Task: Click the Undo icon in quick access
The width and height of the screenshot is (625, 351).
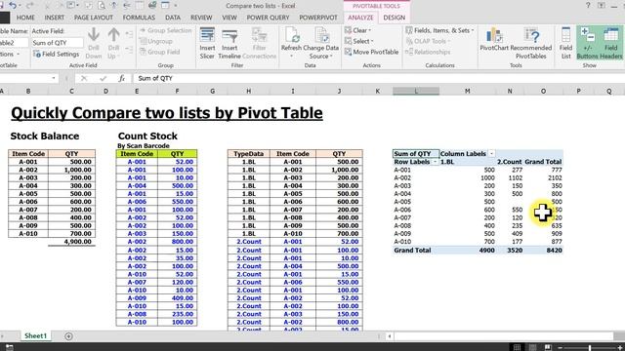Action: coord(13,6)
